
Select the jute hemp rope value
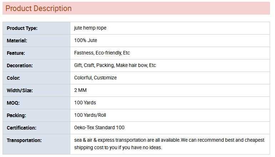(x=90, y=28)
